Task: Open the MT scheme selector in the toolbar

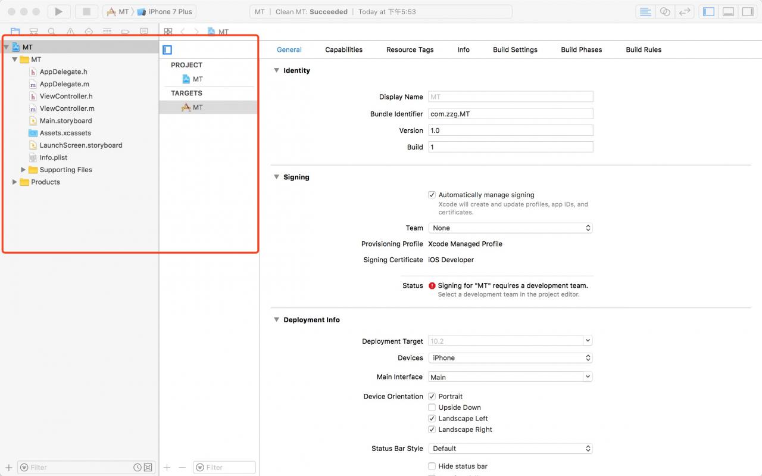Action: (118, 11)
